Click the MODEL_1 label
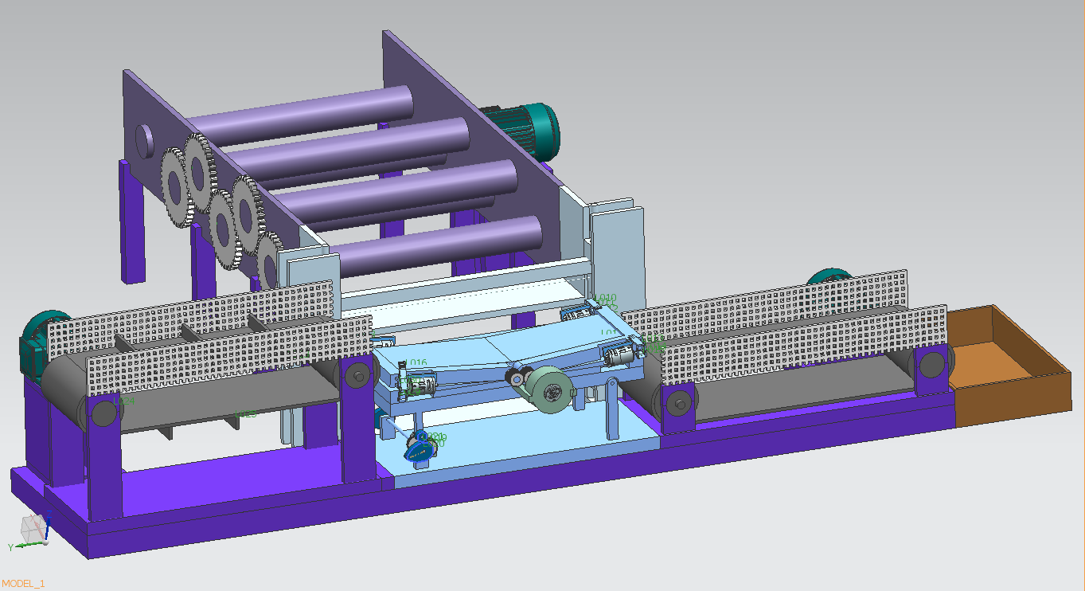This screenshot has width=1085, height=591. tap(23, 584)
